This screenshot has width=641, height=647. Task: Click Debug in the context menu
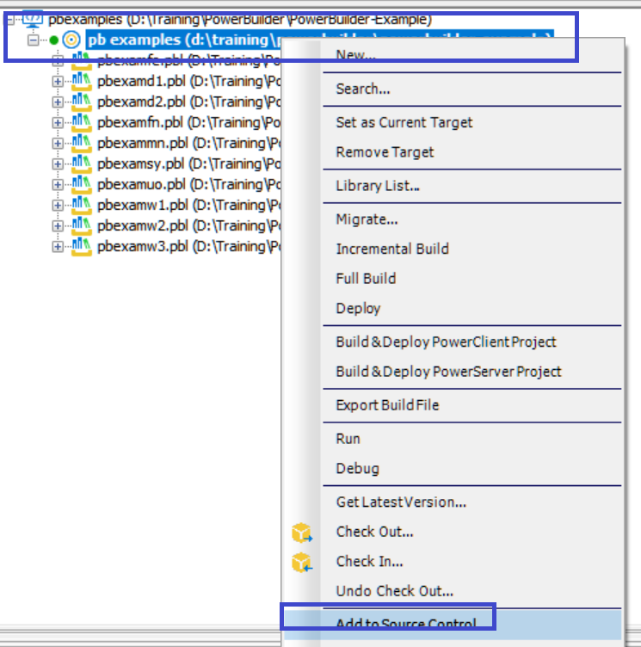[357, 468]
